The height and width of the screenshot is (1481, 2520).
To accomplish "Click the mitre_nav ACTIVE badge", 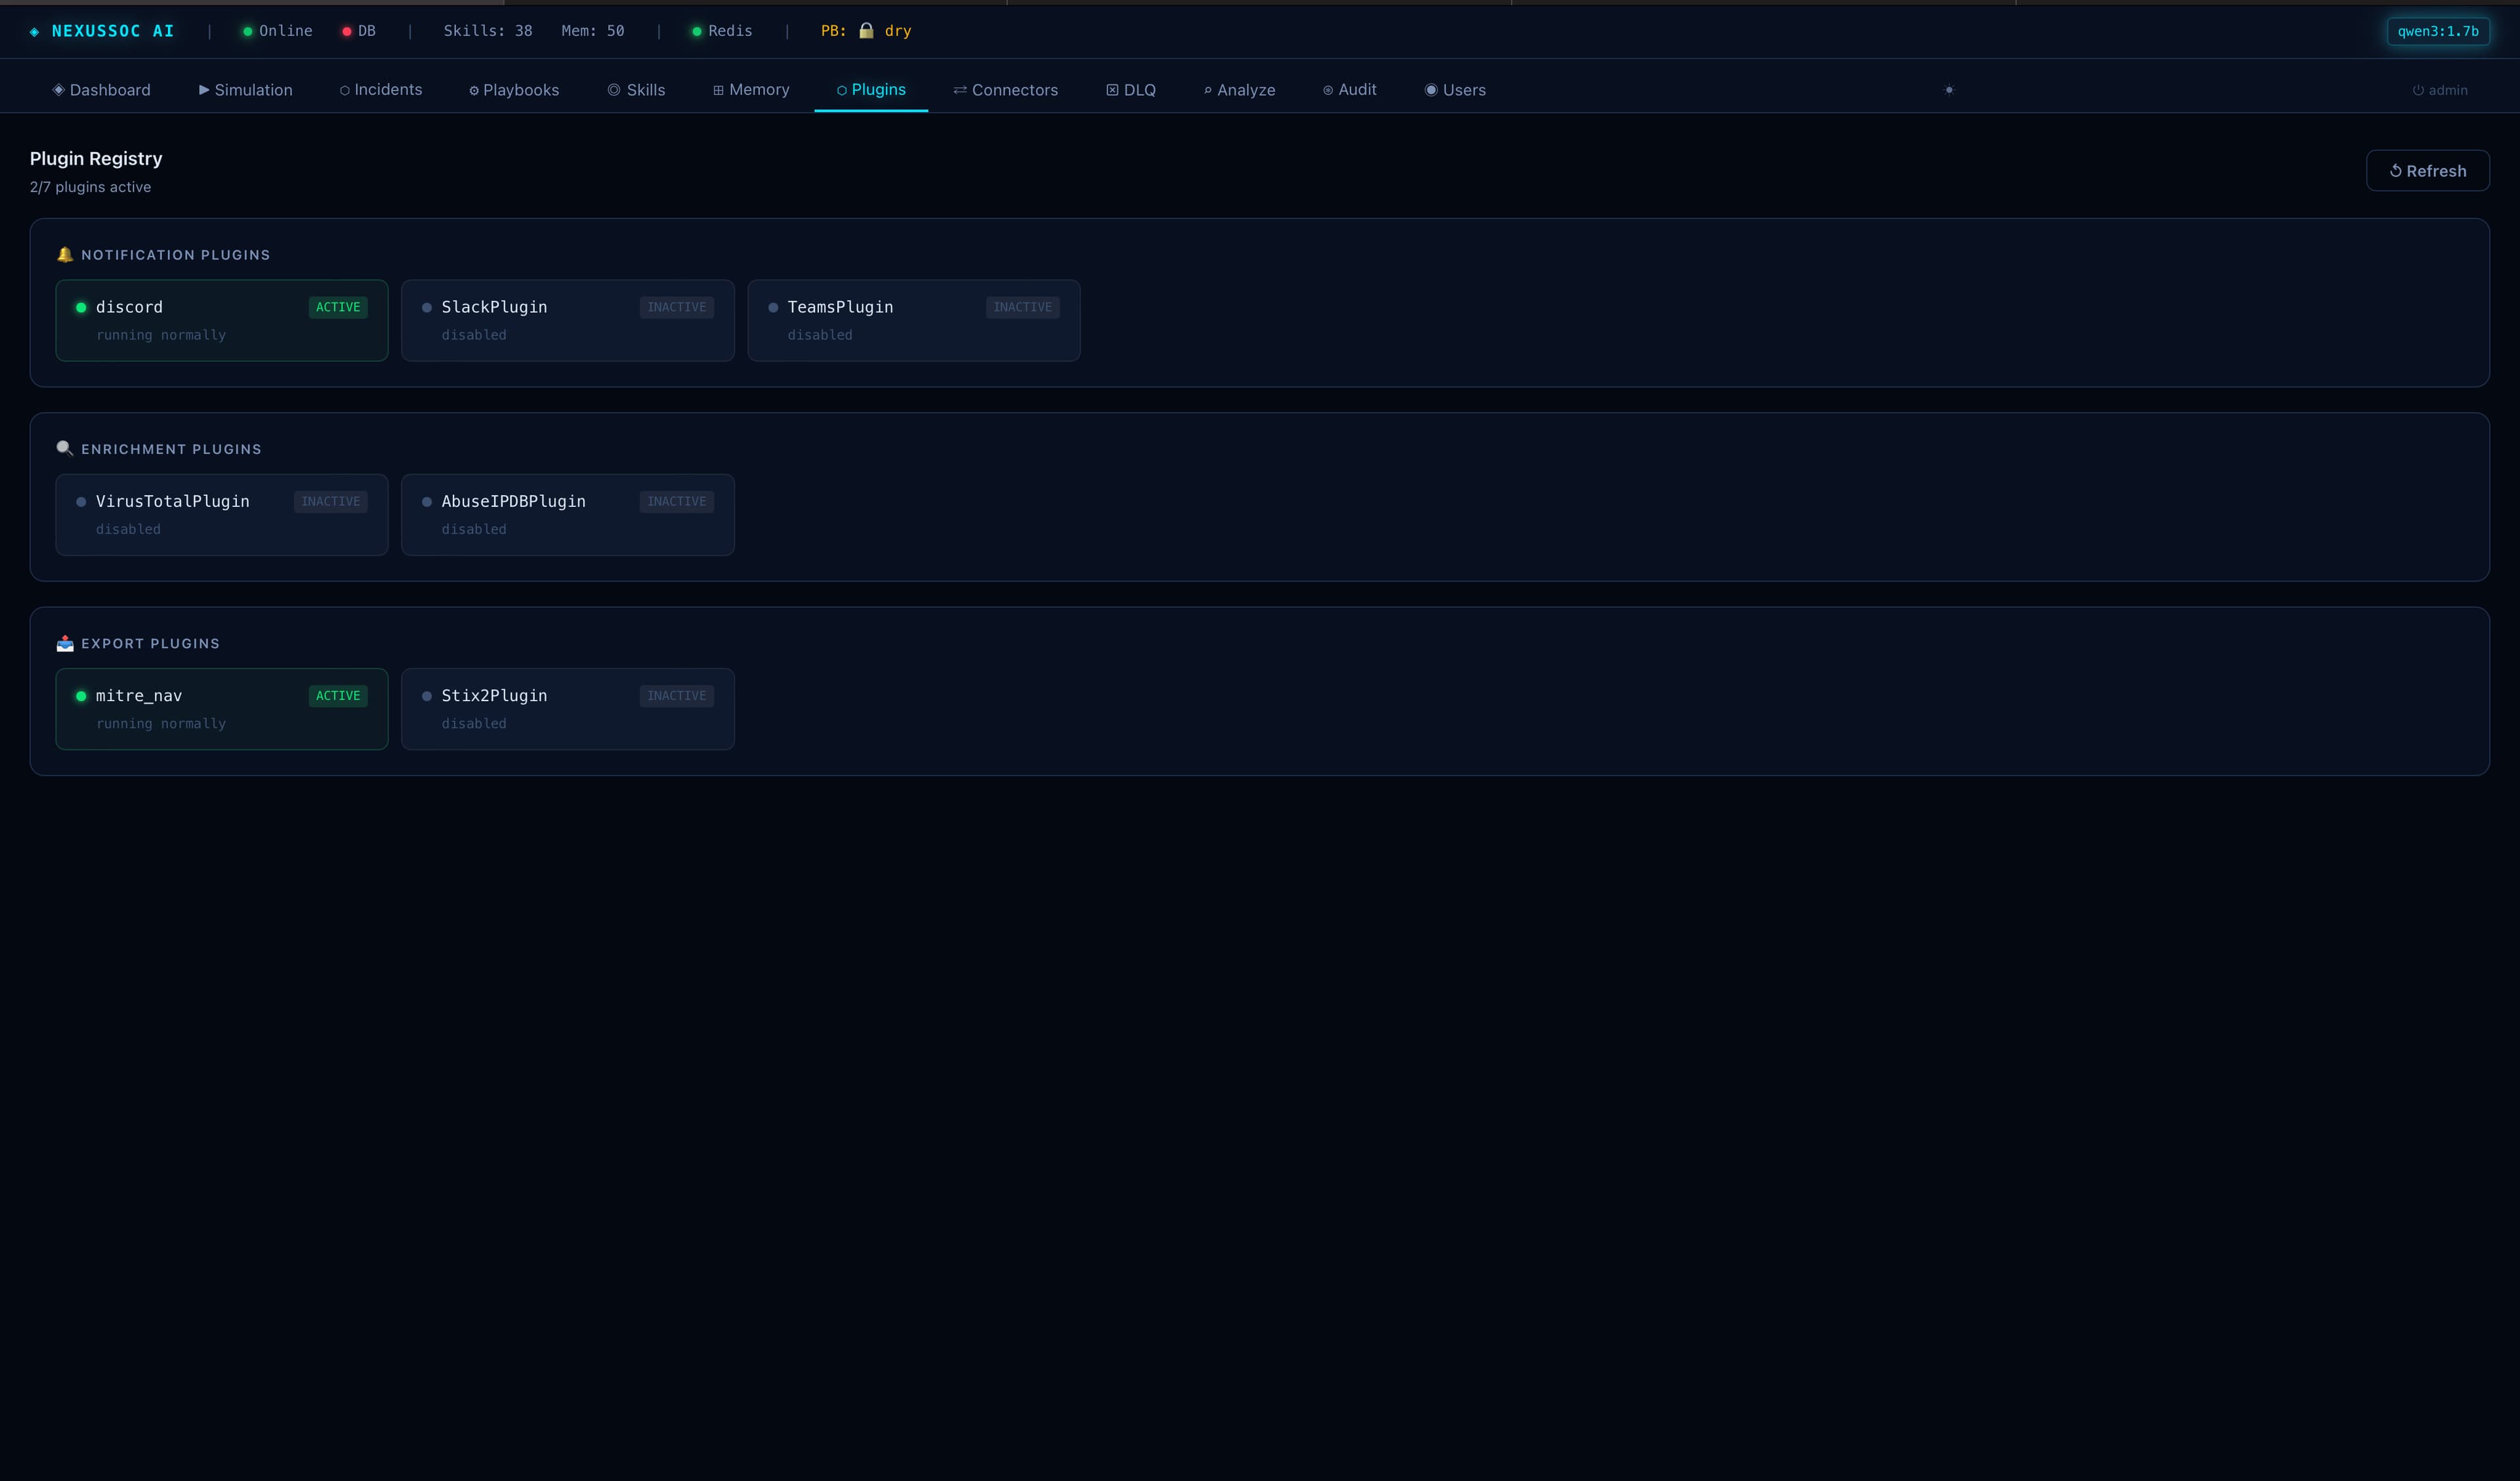I will coord(338,697).
